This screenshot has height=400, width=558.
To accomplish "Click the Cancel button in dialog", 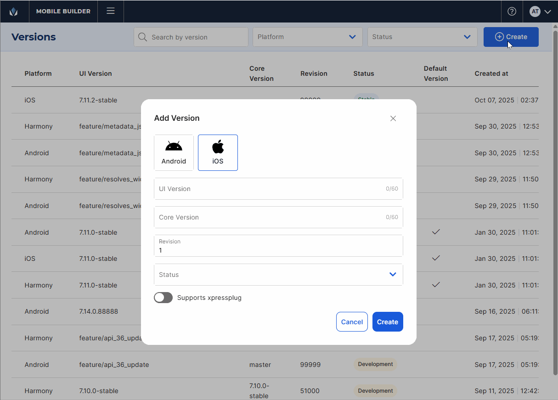I will tap(352, 322).
